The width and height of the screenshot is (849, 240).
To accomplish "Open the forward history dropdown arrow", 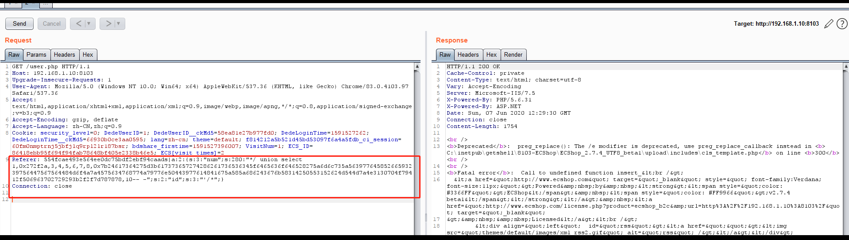I will 119,23.
